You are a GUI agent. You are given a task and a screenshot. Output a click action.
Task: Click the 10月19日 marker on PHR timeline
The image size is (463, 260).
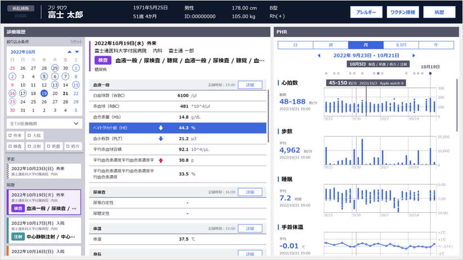[430, 73]
